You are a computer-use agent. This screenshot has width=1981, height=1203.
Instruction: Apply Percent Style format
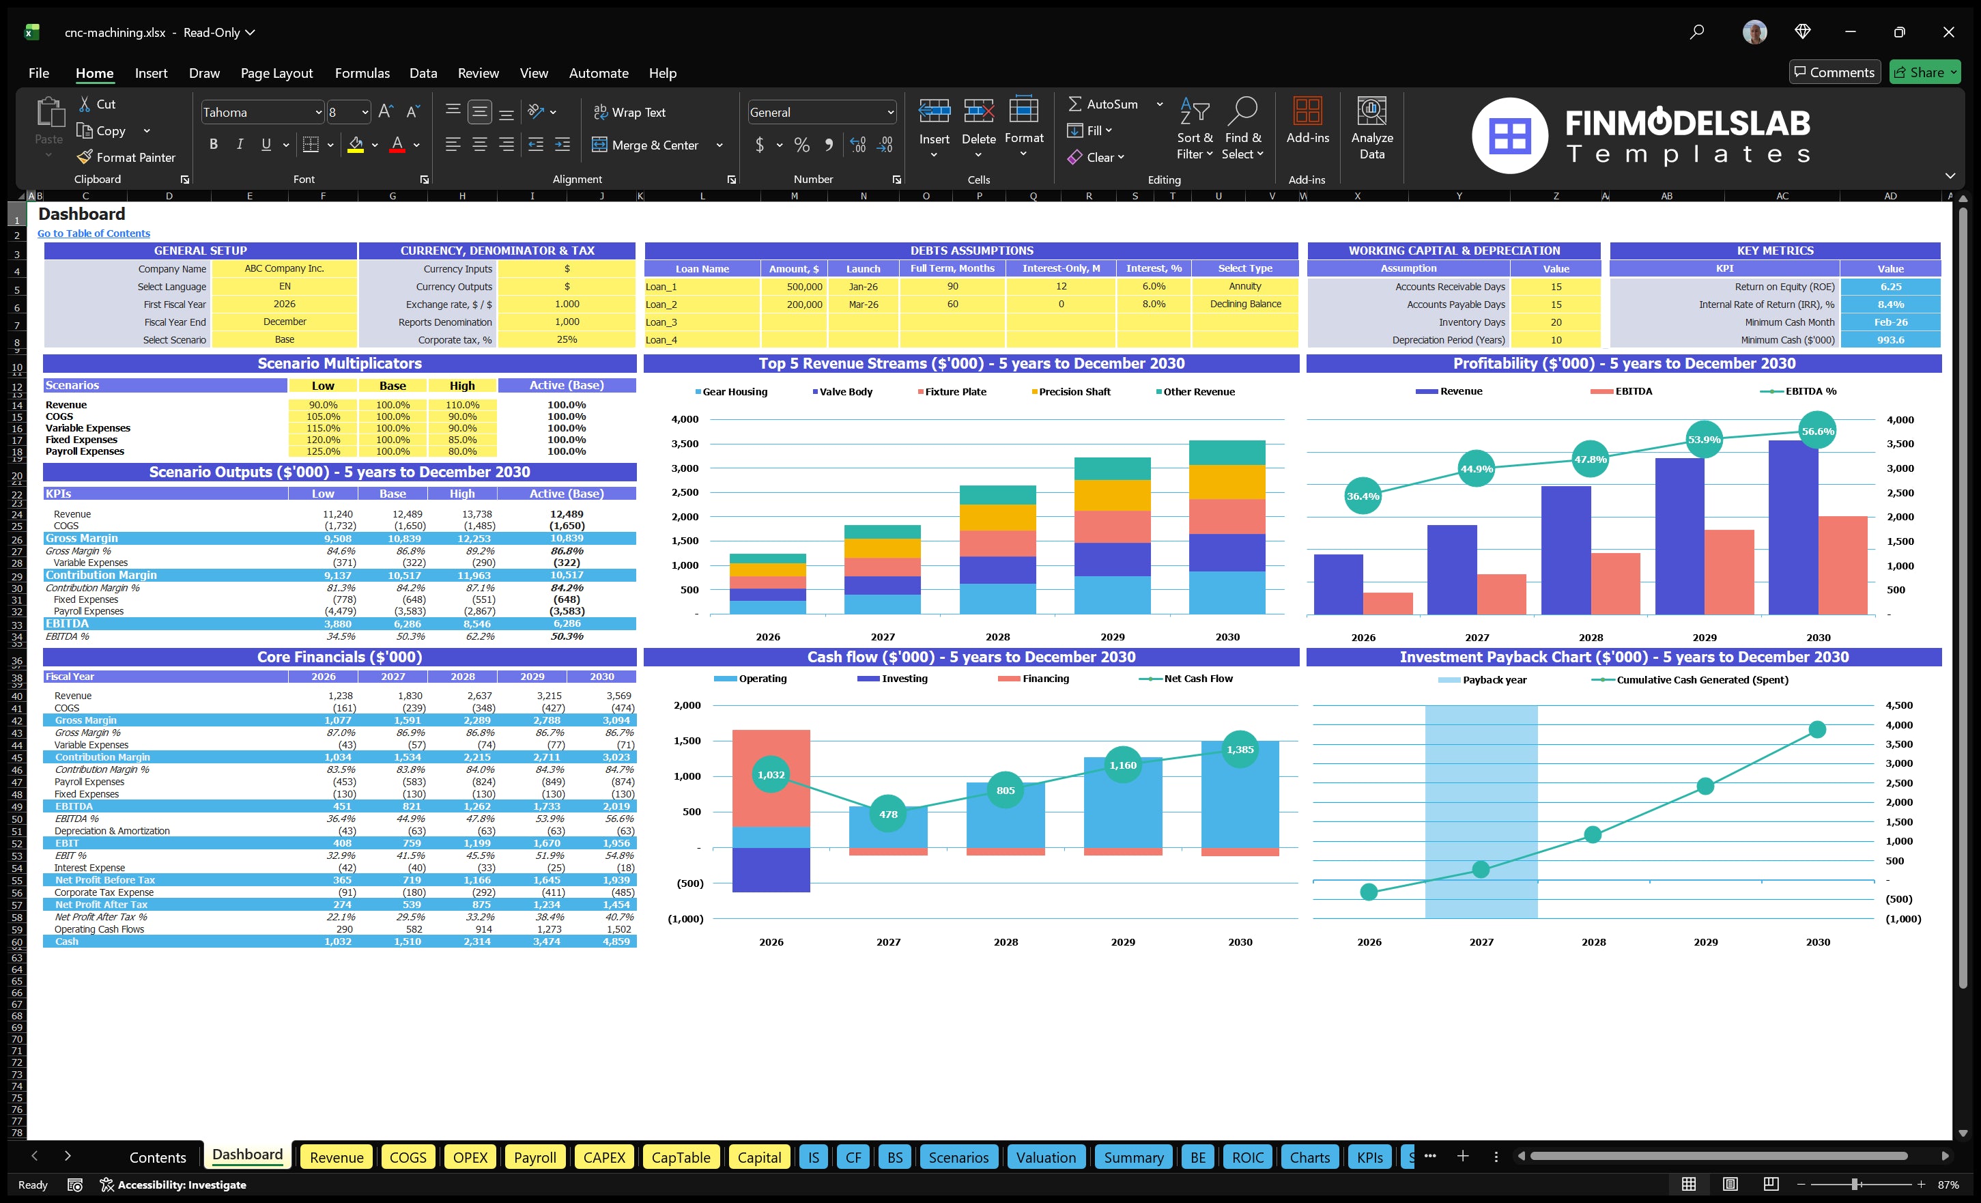801,145
